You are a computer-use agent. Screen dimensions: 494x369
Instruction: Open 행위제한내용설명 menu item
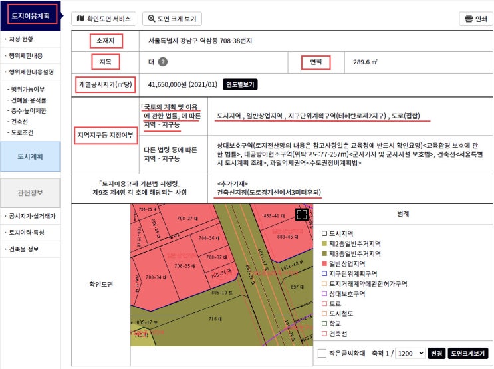30,72
